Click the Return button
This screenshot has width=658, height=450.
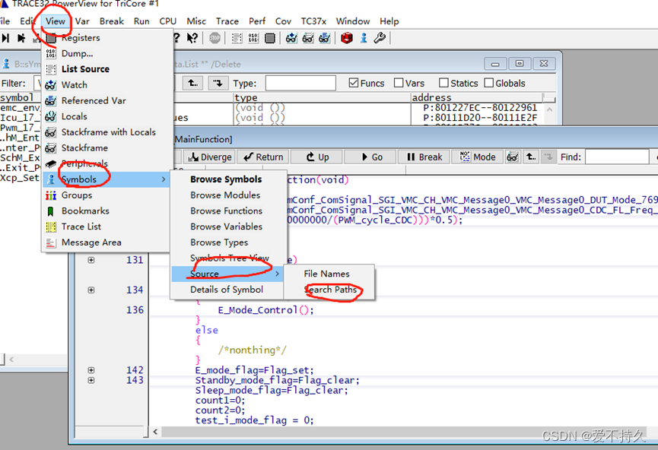point(263,157)
